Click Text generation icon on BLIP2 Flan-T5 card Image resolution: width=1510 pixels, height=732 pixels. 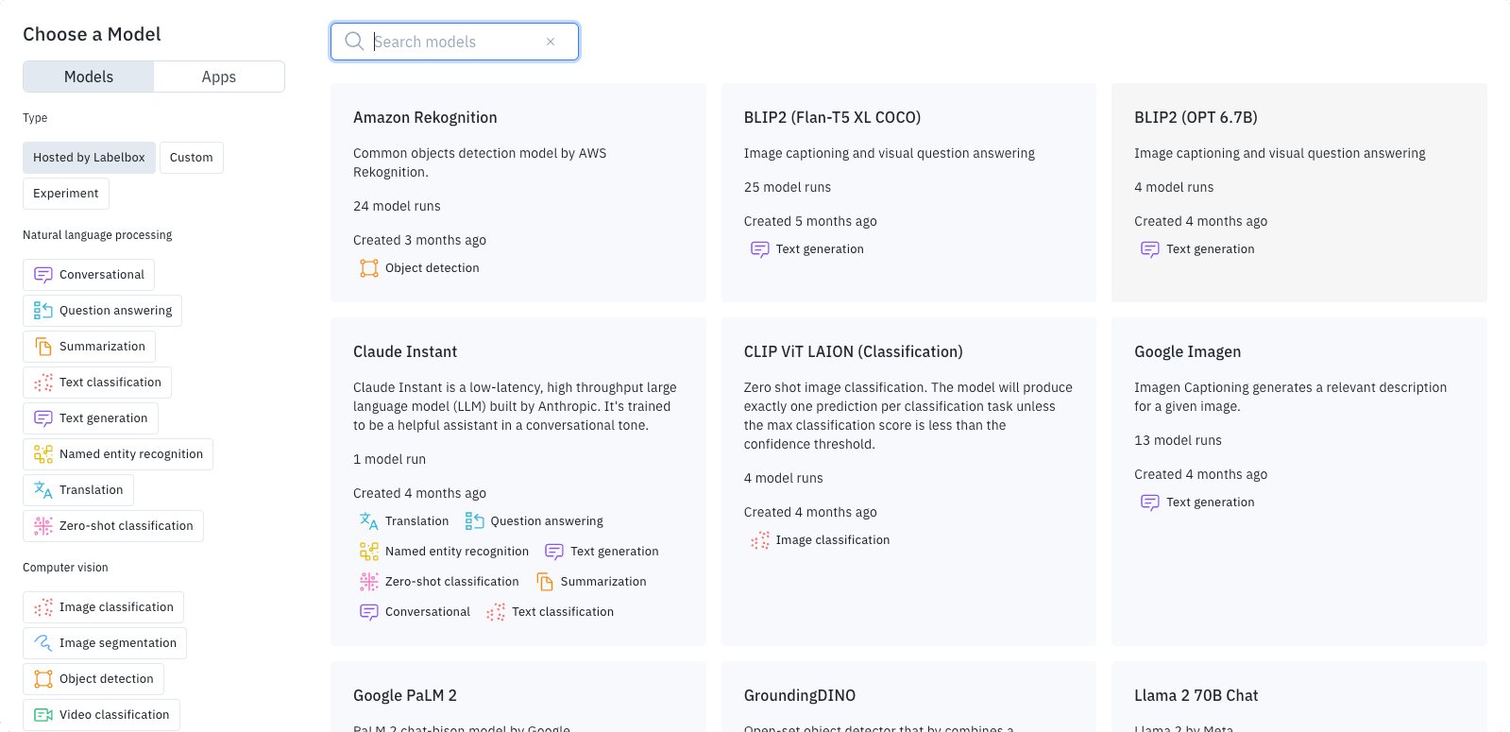(760, 249)
